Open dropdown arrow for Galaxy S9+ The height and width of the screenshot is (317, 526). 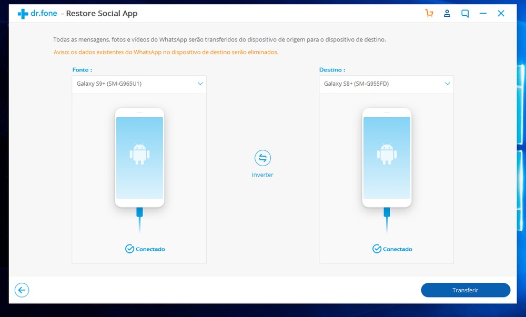tap(200, 84)
